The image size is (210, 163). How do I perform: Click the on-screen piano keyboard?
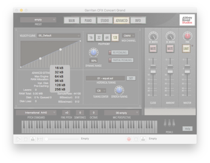(x=89, y=127)
